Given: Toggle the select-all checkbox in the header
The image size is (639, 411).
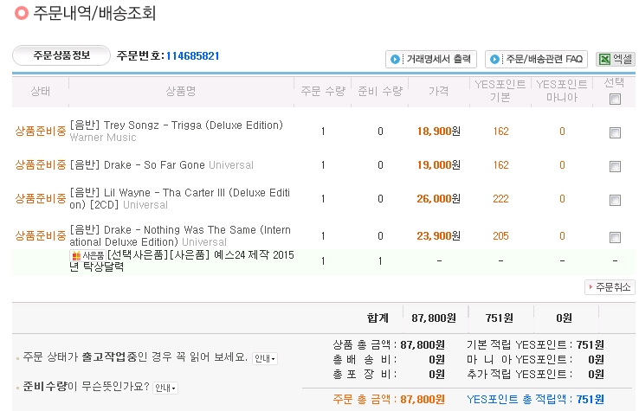Looking at the screenshot, I should 615,100.
